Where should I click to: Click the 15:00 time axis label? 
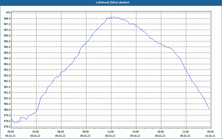coord(136,132)
